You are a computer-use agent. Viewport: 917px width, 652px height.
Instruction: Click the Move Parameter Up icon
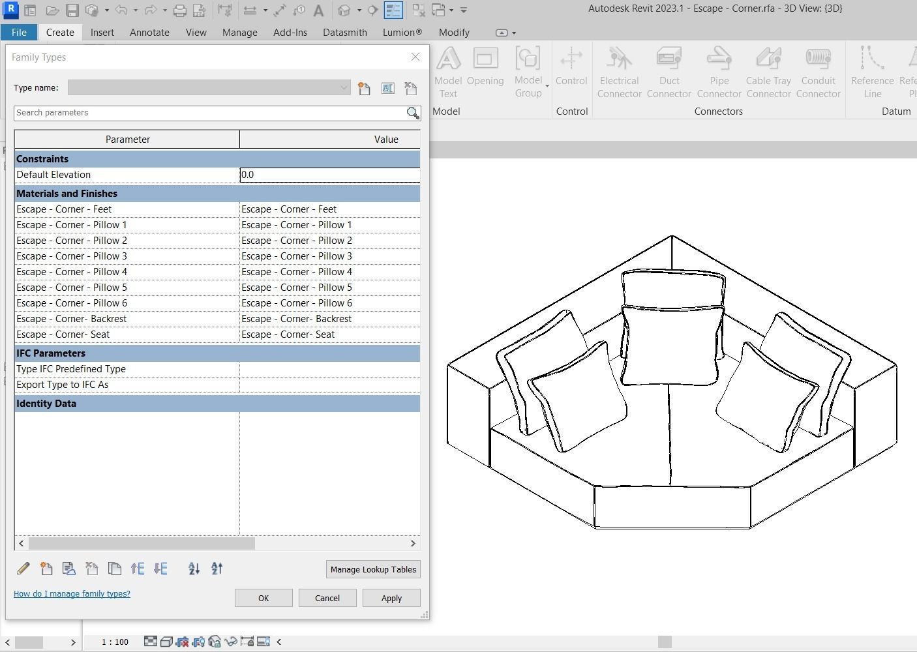[138, 569]
